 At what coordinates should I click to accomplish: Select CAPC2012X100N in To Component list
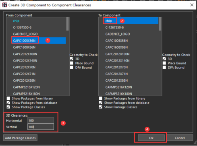[x=117, y=54]
